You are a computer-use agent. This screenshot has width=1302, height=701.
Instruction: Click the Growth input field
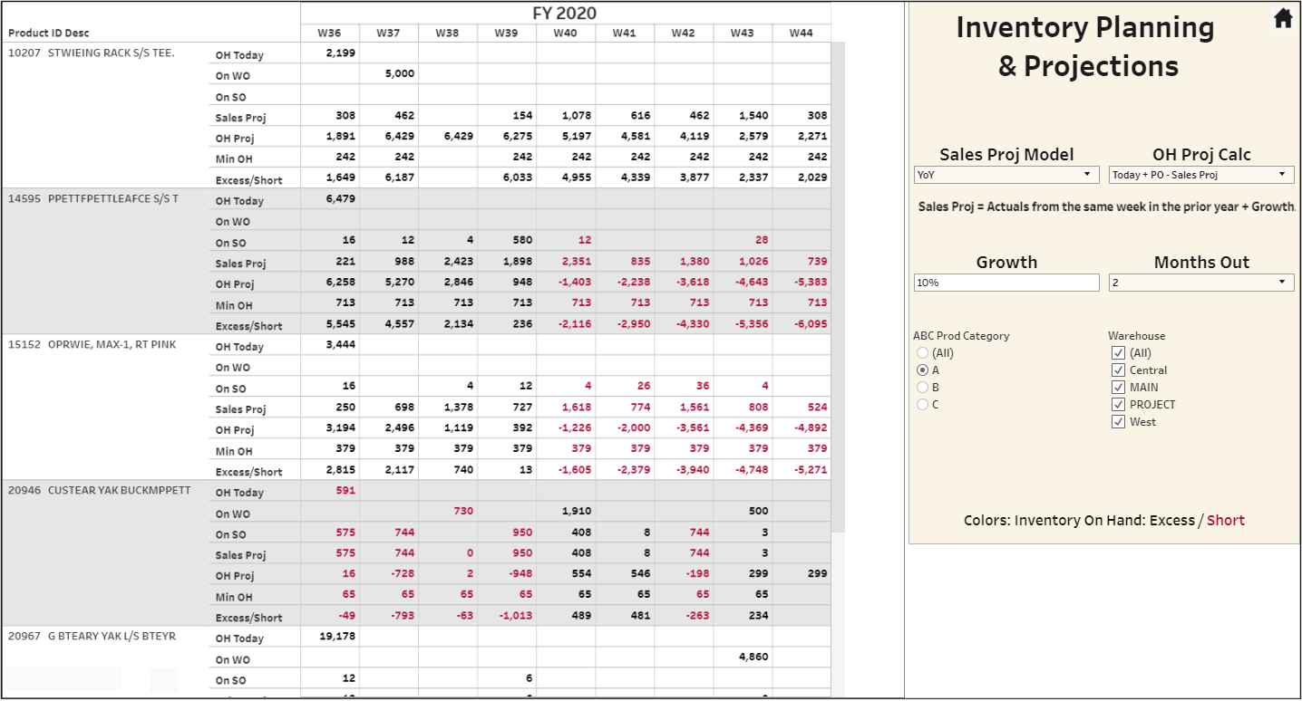coord(1006,283)
